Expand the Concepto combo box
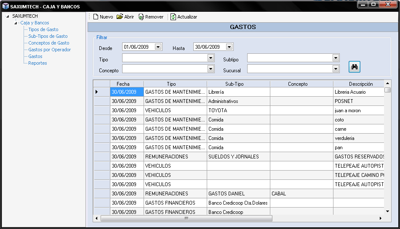This screenshot has width=400, height=229. (x=211, y=69)
